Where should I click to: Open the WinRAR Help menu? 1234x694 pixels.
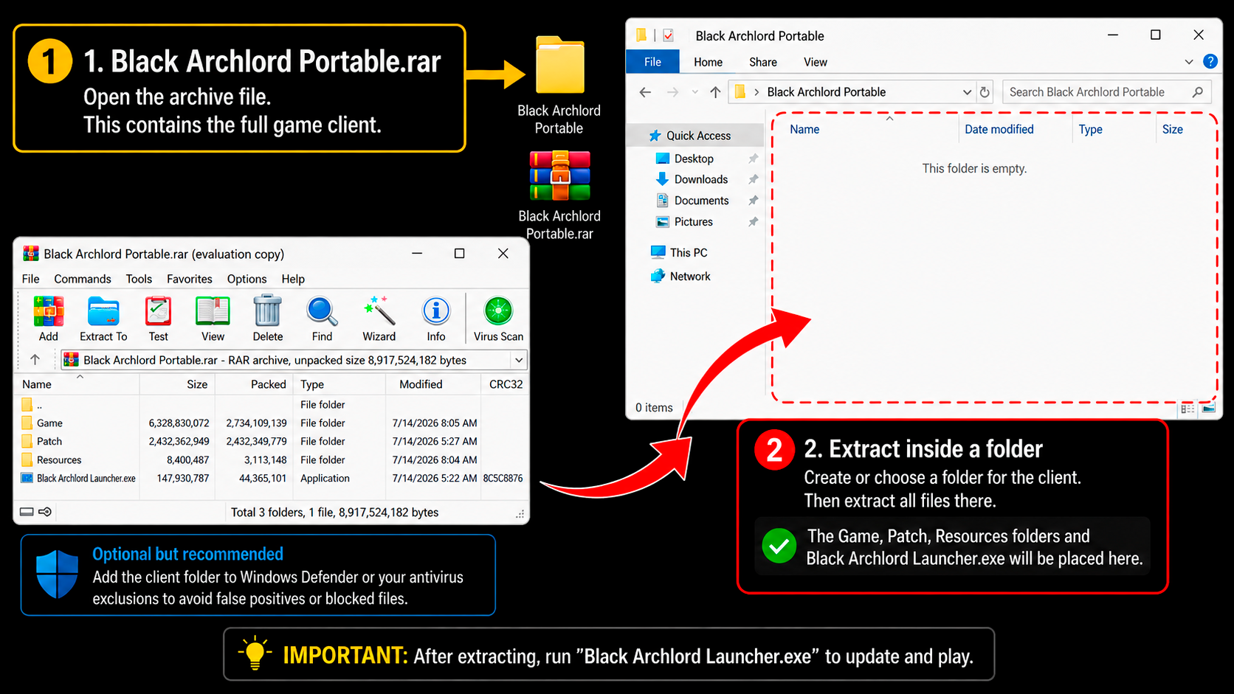[x=293, y=279]
